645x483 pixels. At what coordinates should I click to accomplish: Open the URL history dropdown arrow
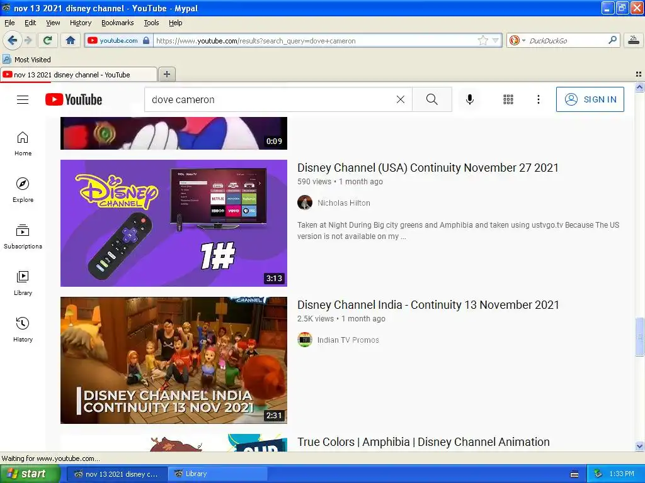496,40
